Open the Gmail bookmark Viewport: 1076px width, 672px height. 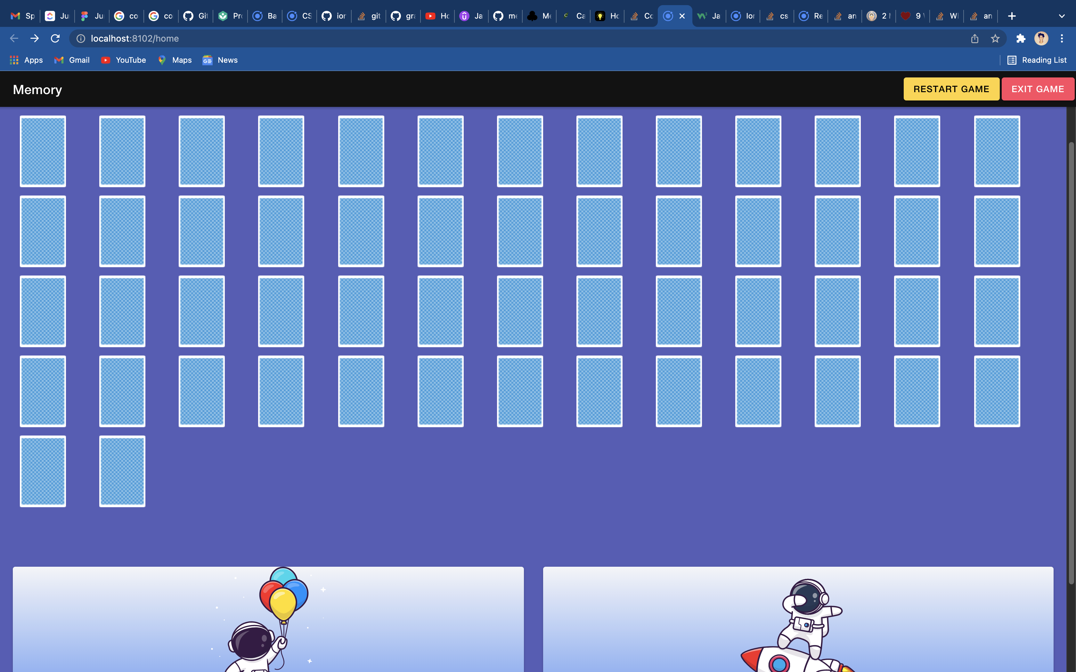click(72, 60)
